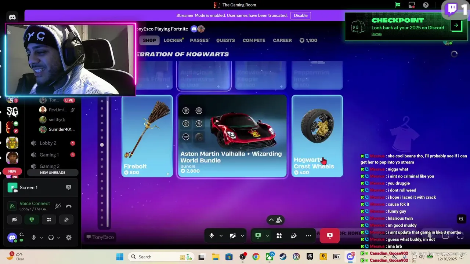Open screen-share options chevron in stream bar
The width and height of the screenshot is (470, 264).
point(267,236)
